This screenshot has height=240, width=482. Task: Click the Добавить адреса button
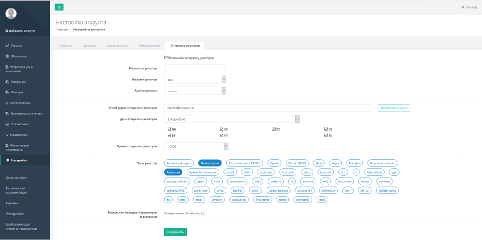[394, 108]
